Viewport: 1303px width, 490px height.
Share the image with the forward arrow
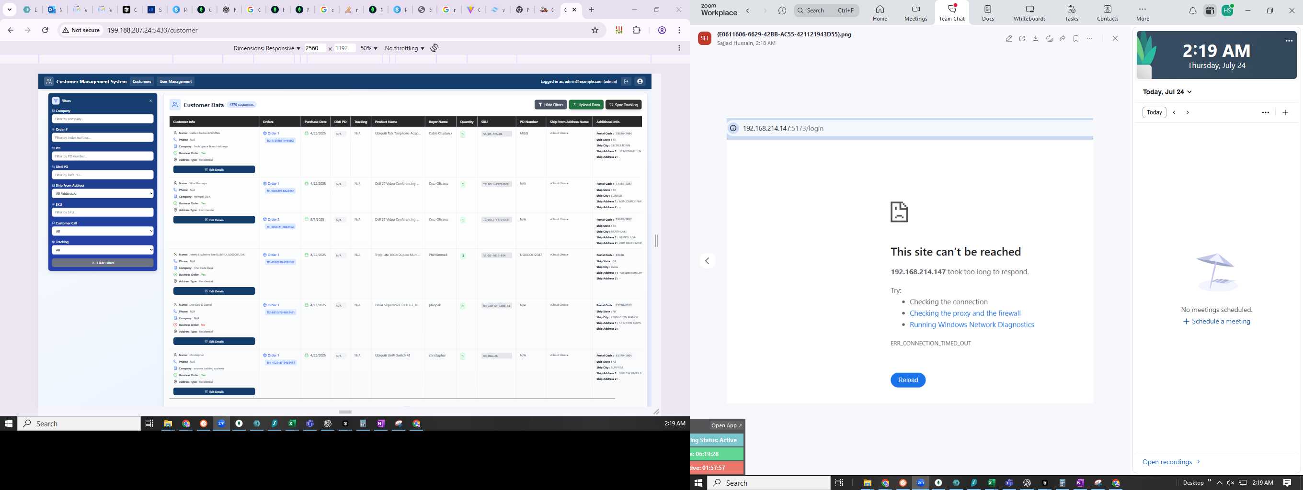click(x=1062, y=38)
